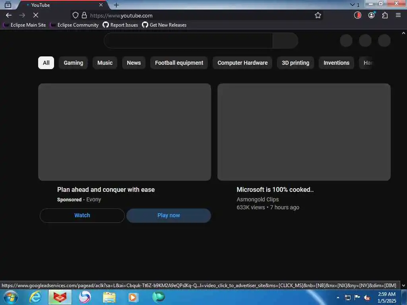Click the page scrollbar up arrow
407x305 pixels.
coord(403,33)
